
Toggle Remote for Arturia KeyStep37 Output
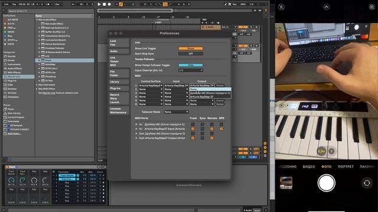click(x=211, y=138)
